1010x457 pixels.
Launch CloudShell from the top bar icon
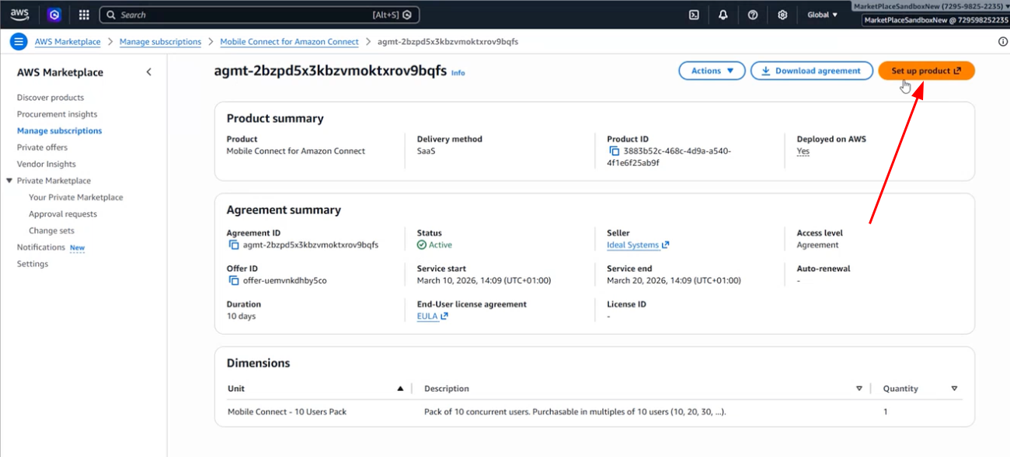pos(694,15)
